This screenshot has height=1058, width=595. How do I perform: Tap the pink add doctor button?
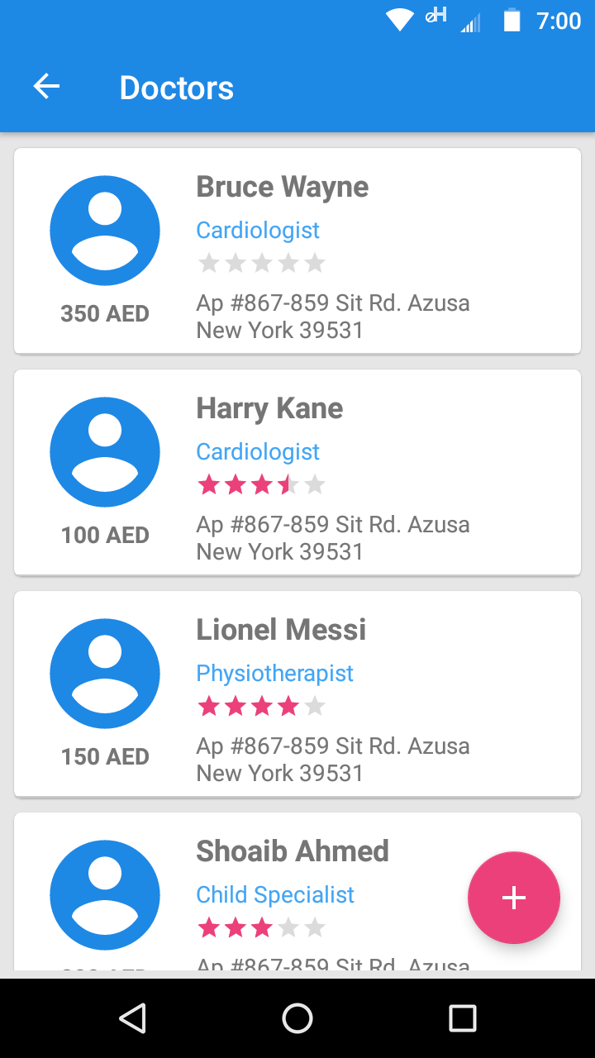tap(514, 898)
